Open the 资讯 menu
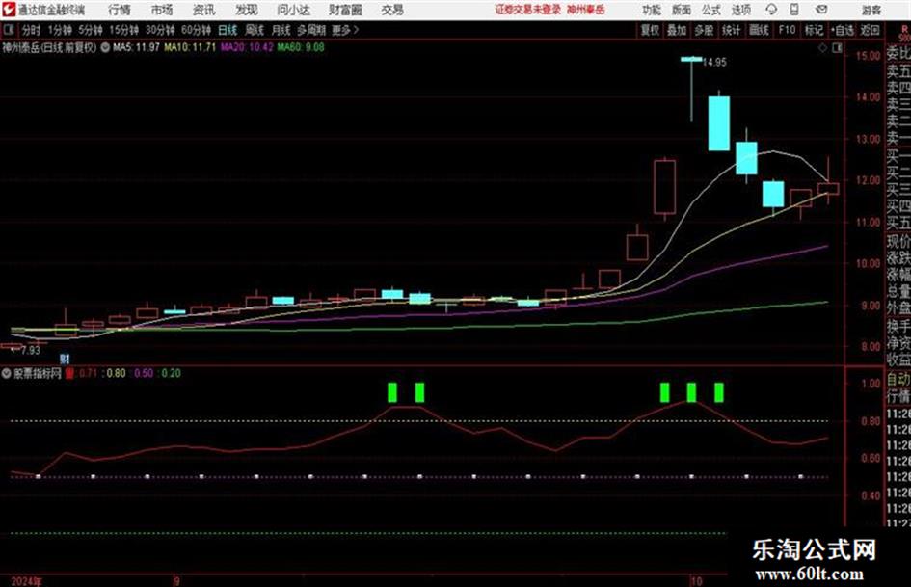Image resolution: width=911 pixels, height=587 pixels. coord(204,10)
